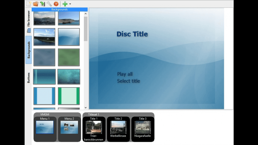Switch to the File browser tab
The image size is (258, 145).
click(x=29, y=19)
